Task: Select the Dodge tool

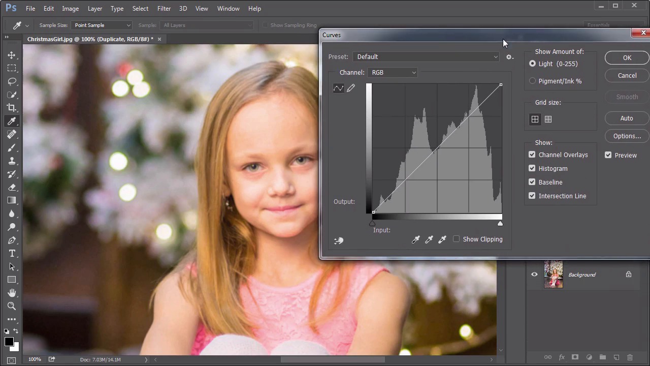Action: coord(12,227)
